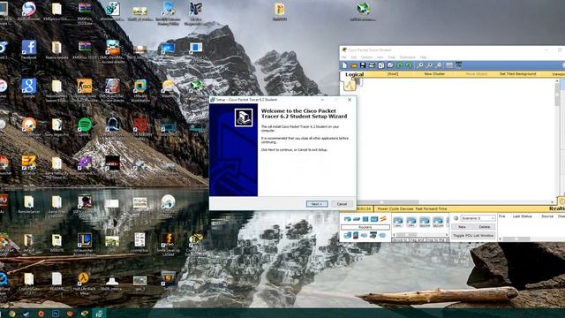This screenshot has height=318, width=565.
Task: Click the green Redo arrow in Packet Tracer
Action: (x=409, y=65)
